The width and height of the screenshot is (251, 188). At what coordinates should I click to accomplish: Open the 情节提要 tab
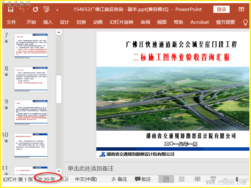click(x=226, y=22)
